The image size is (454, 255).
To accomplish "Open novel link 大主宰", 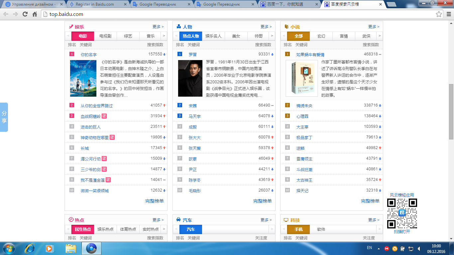I will pos(302,127).
